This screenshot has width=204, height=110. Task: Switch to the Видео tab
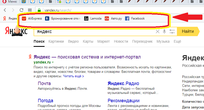(x=73, y=41)
